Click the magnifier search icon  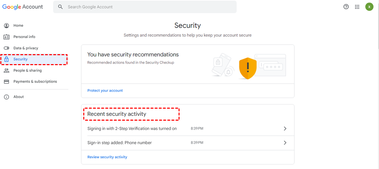tap(61, 7)
